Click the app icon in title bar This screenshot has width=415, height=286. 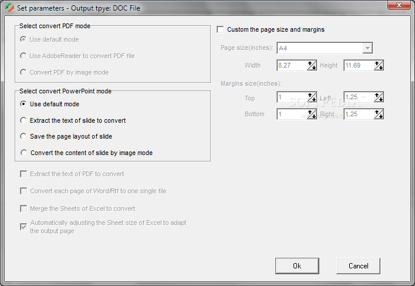tap(9, 8)
